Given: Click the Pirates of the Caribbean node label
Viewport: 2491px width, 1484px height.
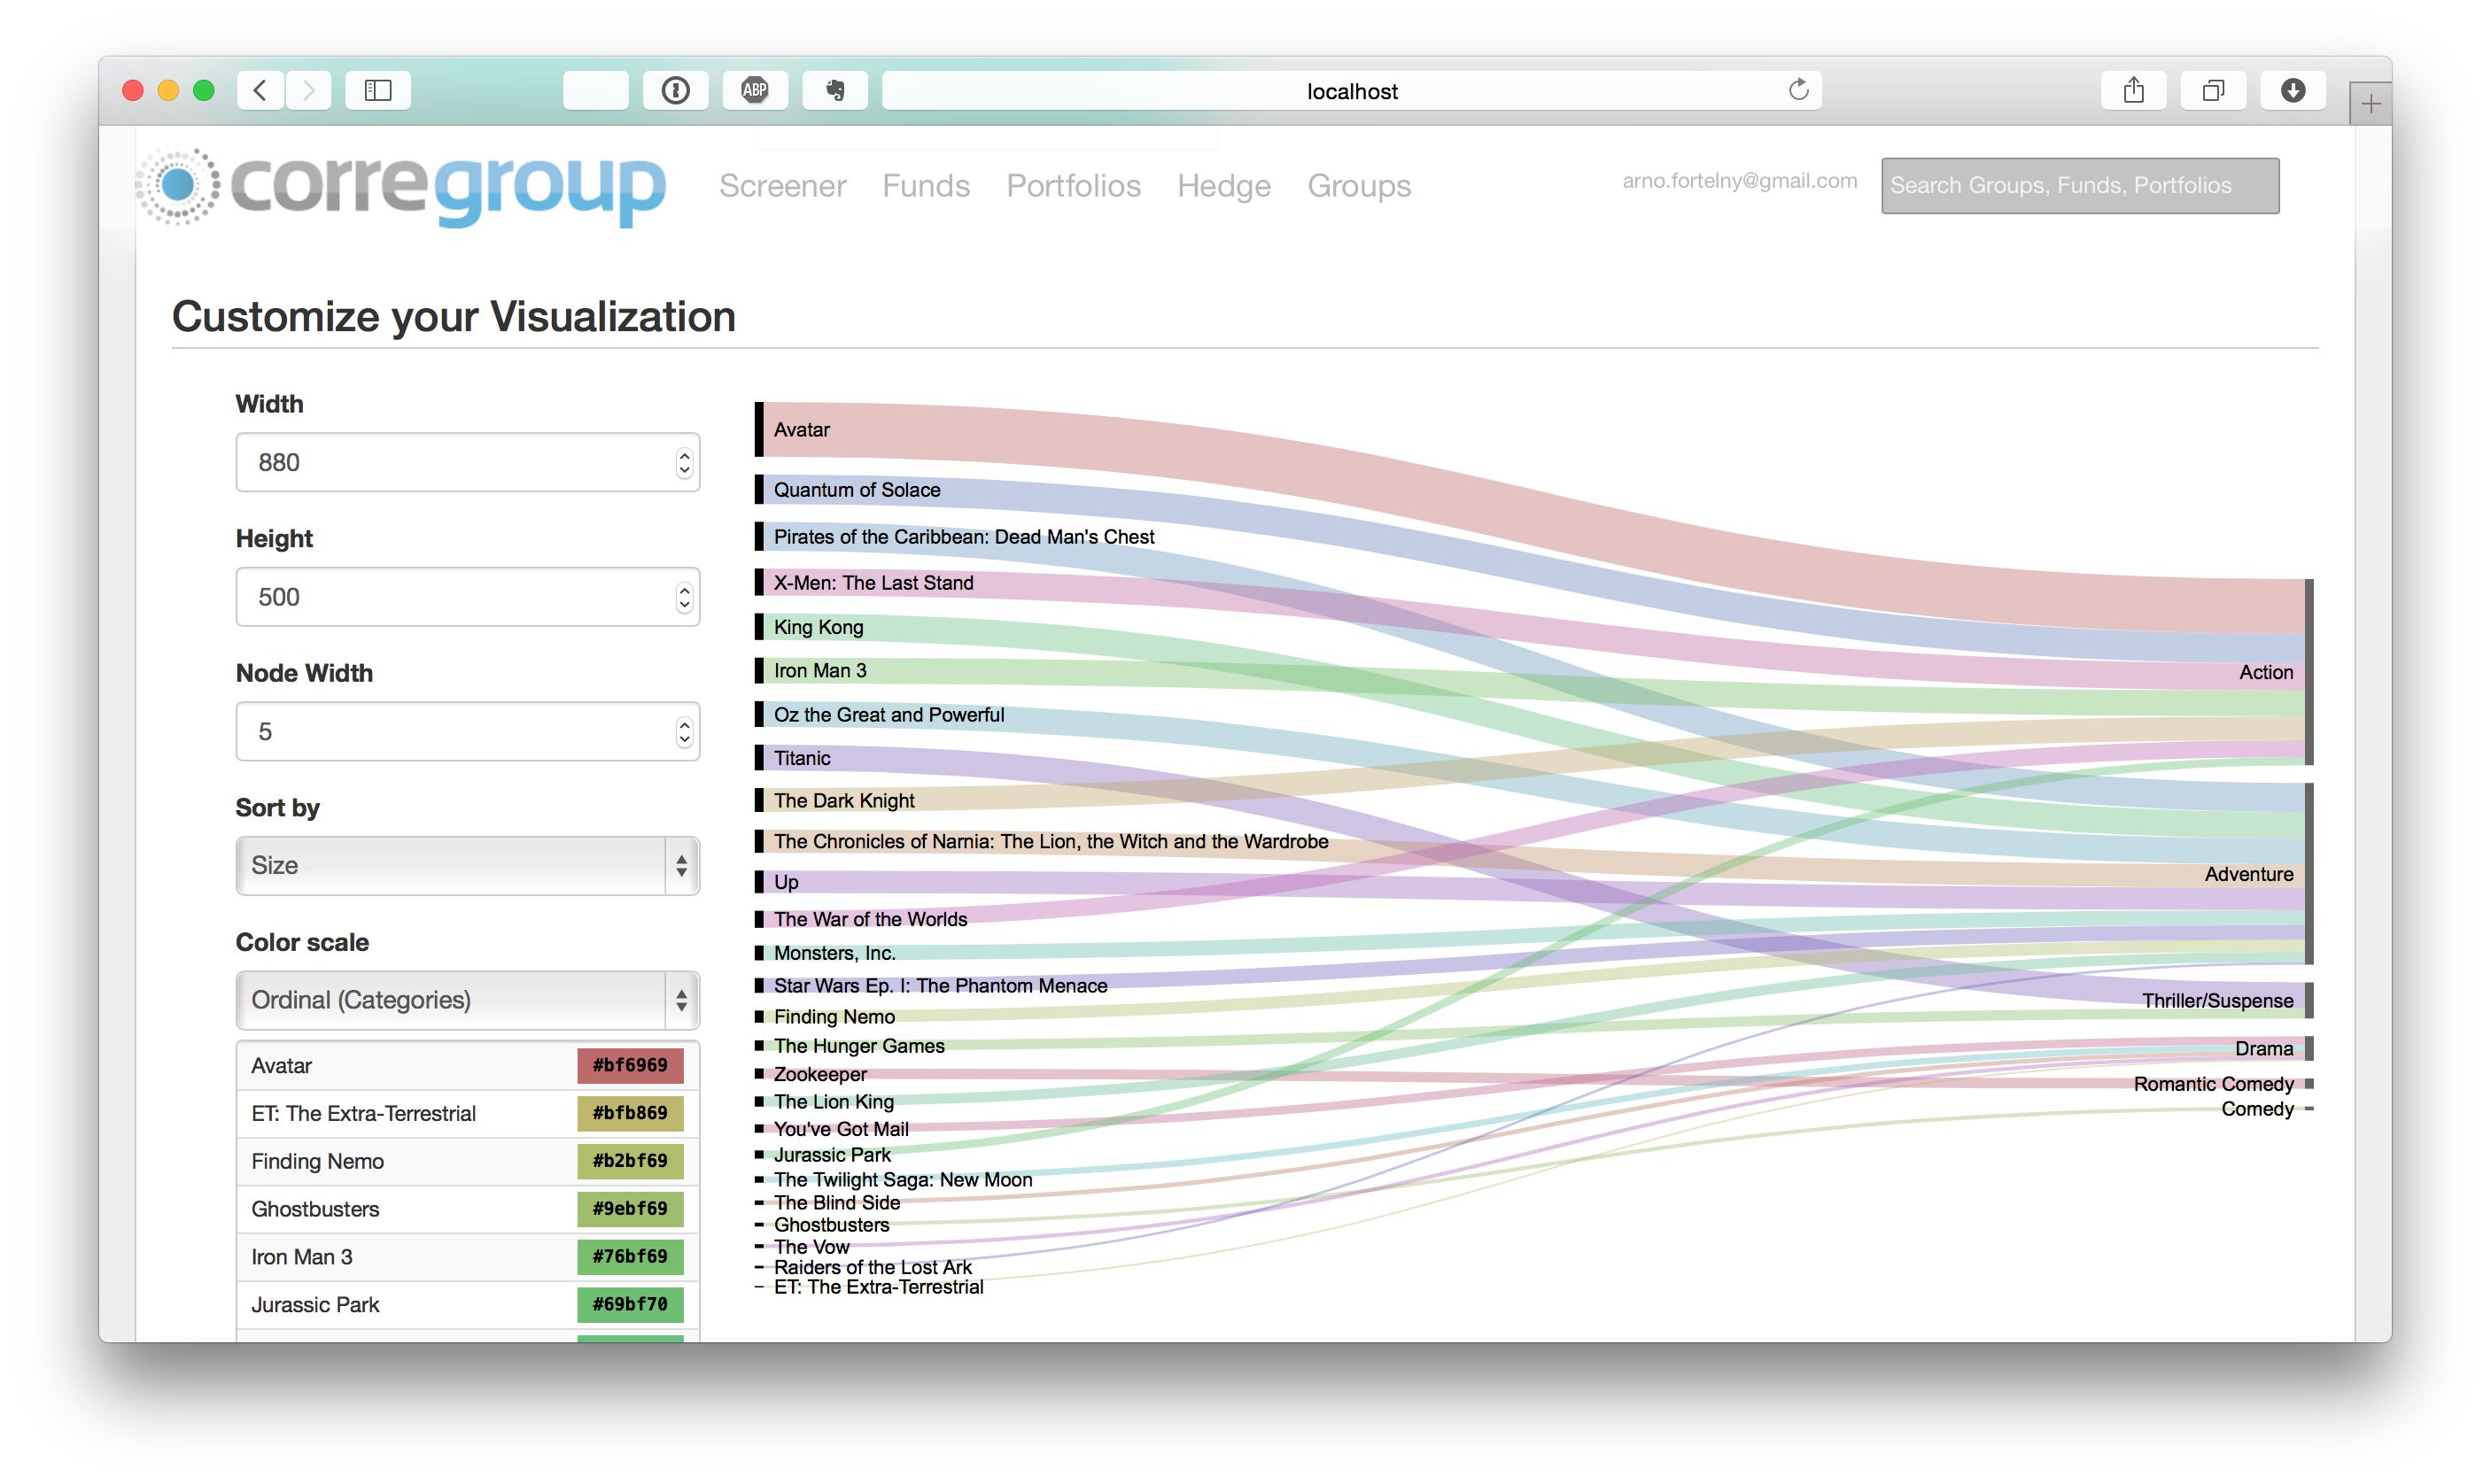Looking at the screenshot, I should tap(964, 537).
